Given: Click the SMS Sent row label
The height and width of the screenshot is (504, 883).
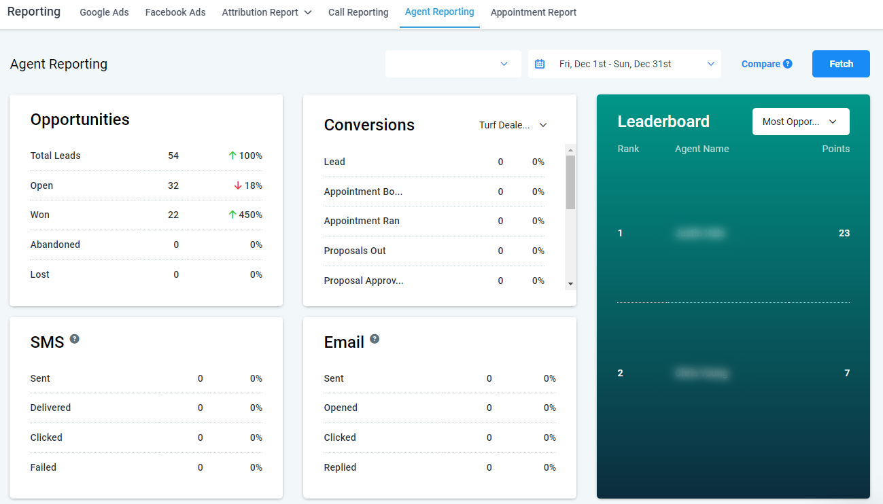Looking at the screenshot, I should (x=40, y=378).
